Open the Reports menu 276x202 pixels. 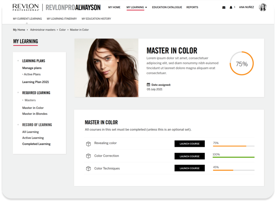click(x=192, y=7)
